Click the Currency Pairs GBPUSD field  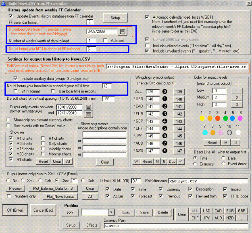click(176, 226)
